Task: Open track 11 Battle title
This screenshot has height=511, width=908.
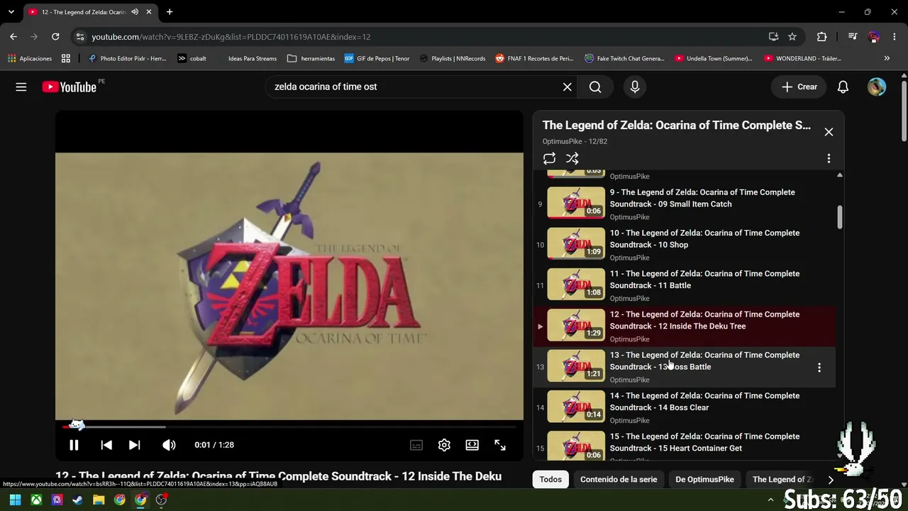Action: pos(704,280)
